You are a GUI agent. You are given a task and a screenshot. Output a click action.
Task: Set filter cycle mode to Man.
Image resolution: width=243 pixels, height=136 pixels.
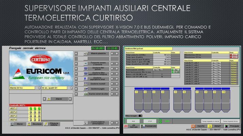coord(160,70)
